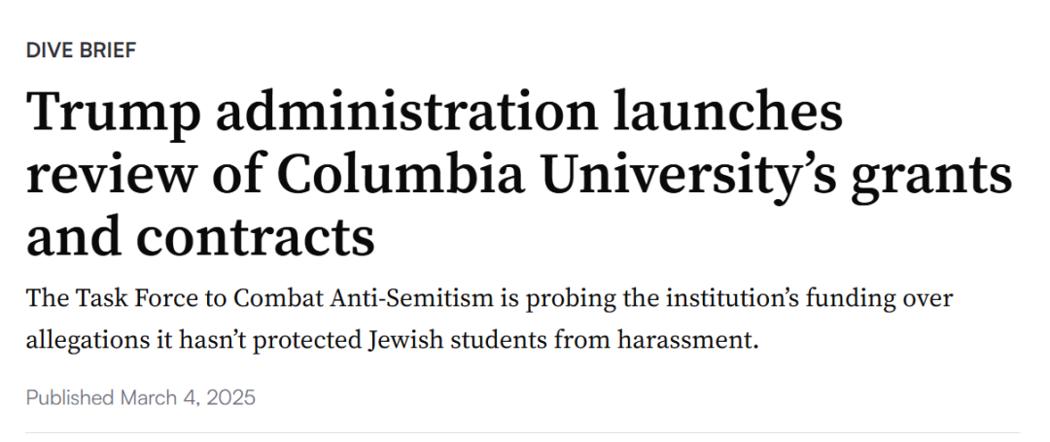Image resolution: width=1050 pixels, height=442 pixels.
Task: Click the horizontal divider below the date
Action: point(523,432)
